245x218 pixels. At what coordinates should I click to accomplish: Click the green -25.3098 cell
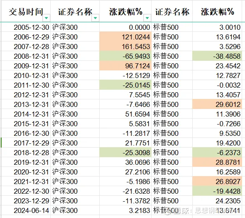125,153
